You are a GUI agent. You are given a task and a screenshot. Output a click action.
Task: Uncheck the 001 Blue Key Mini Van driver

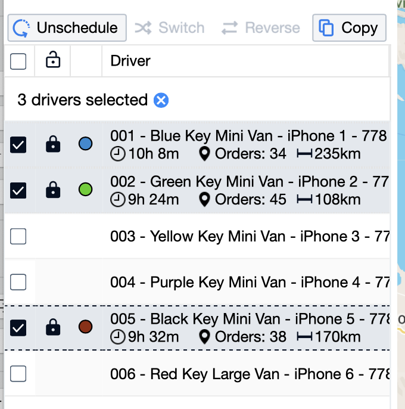18,144
